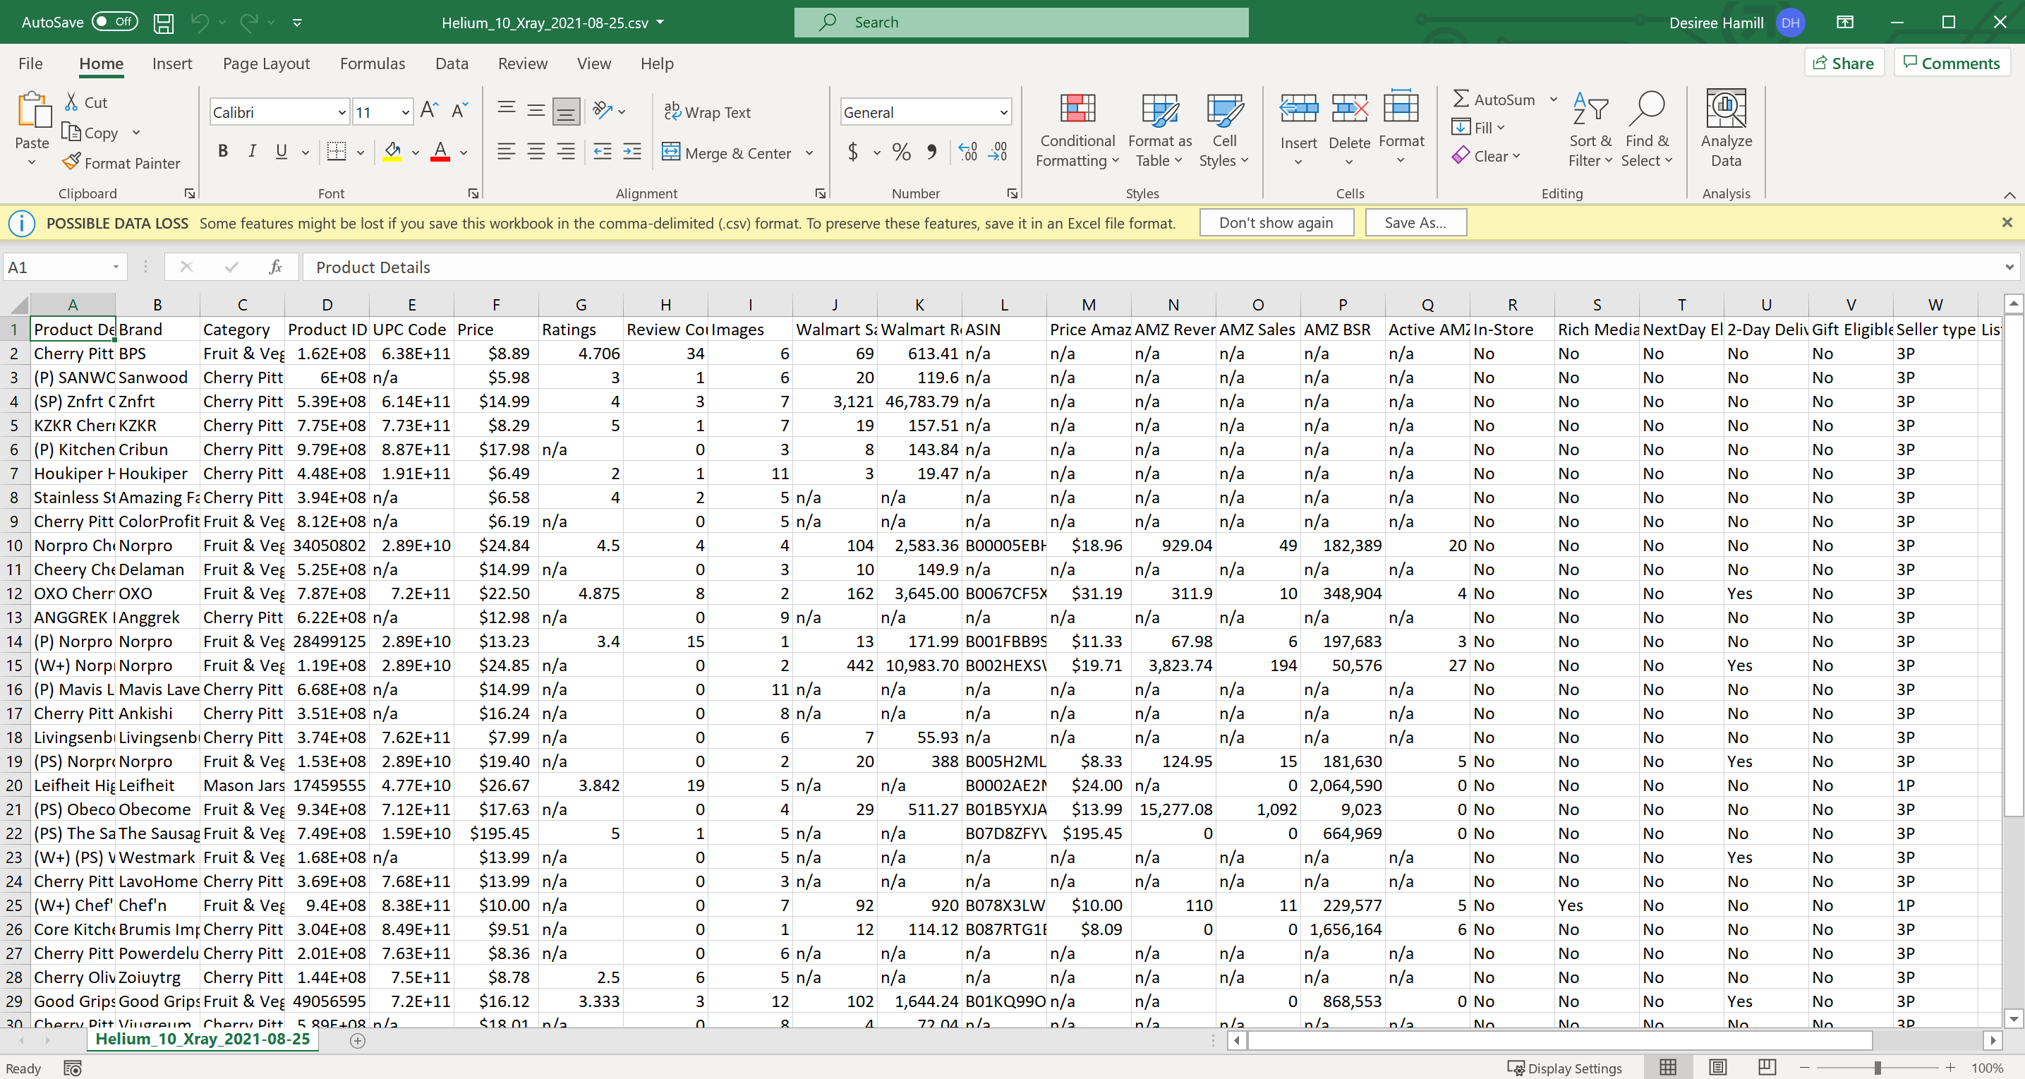Open the Formulas tab
This screenshot has width=2025, height=1079.
point(373,64)
